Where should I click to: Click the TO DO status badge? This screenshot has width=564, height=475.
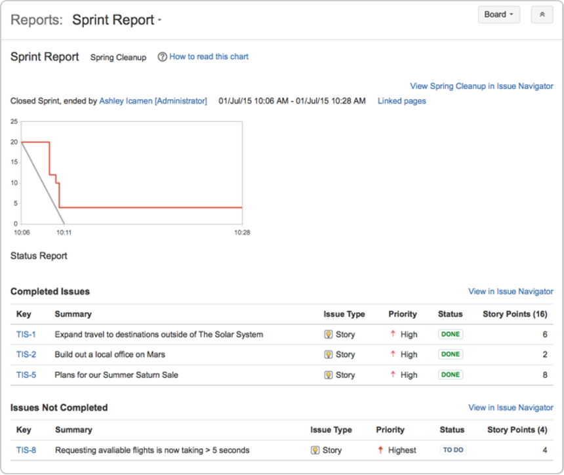(x=453, y=450)
